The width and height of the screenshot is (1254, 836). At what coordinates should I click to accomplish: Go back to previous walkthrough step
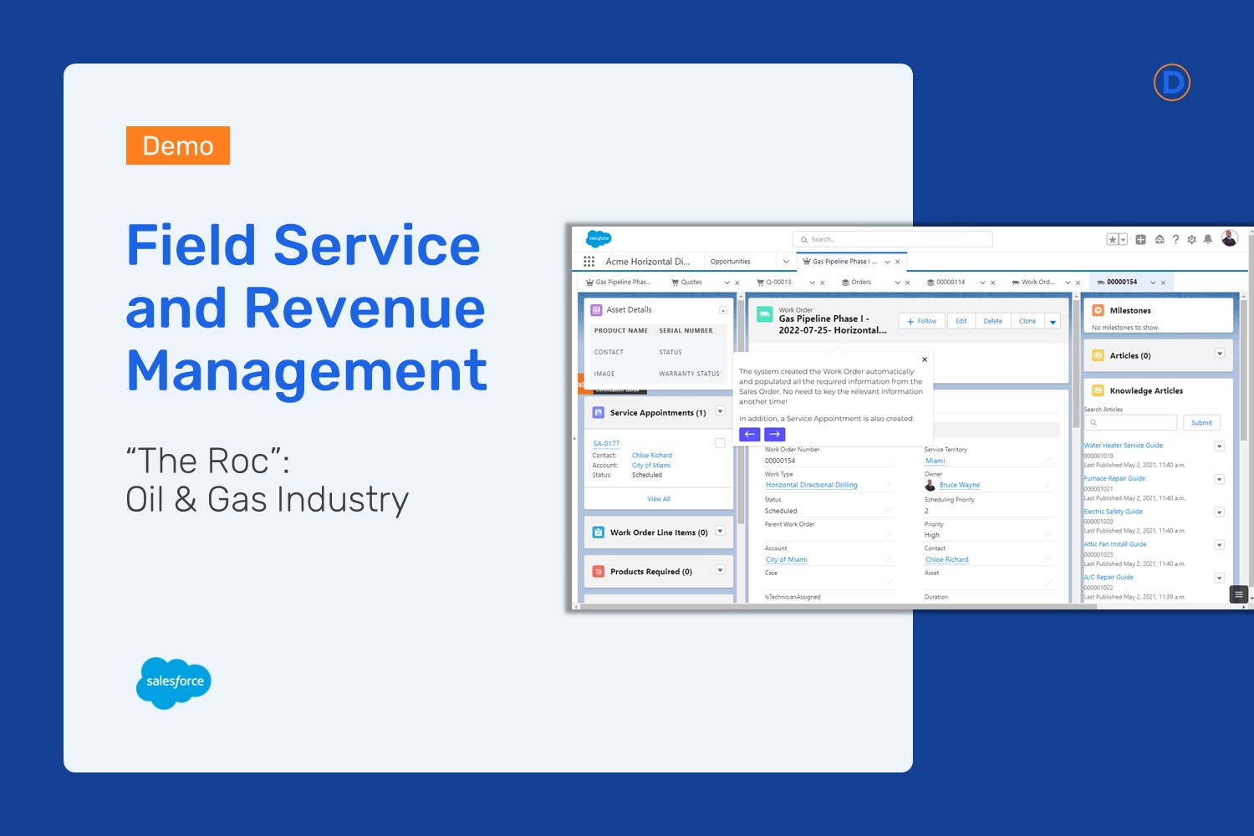click(x=750, y=434)
